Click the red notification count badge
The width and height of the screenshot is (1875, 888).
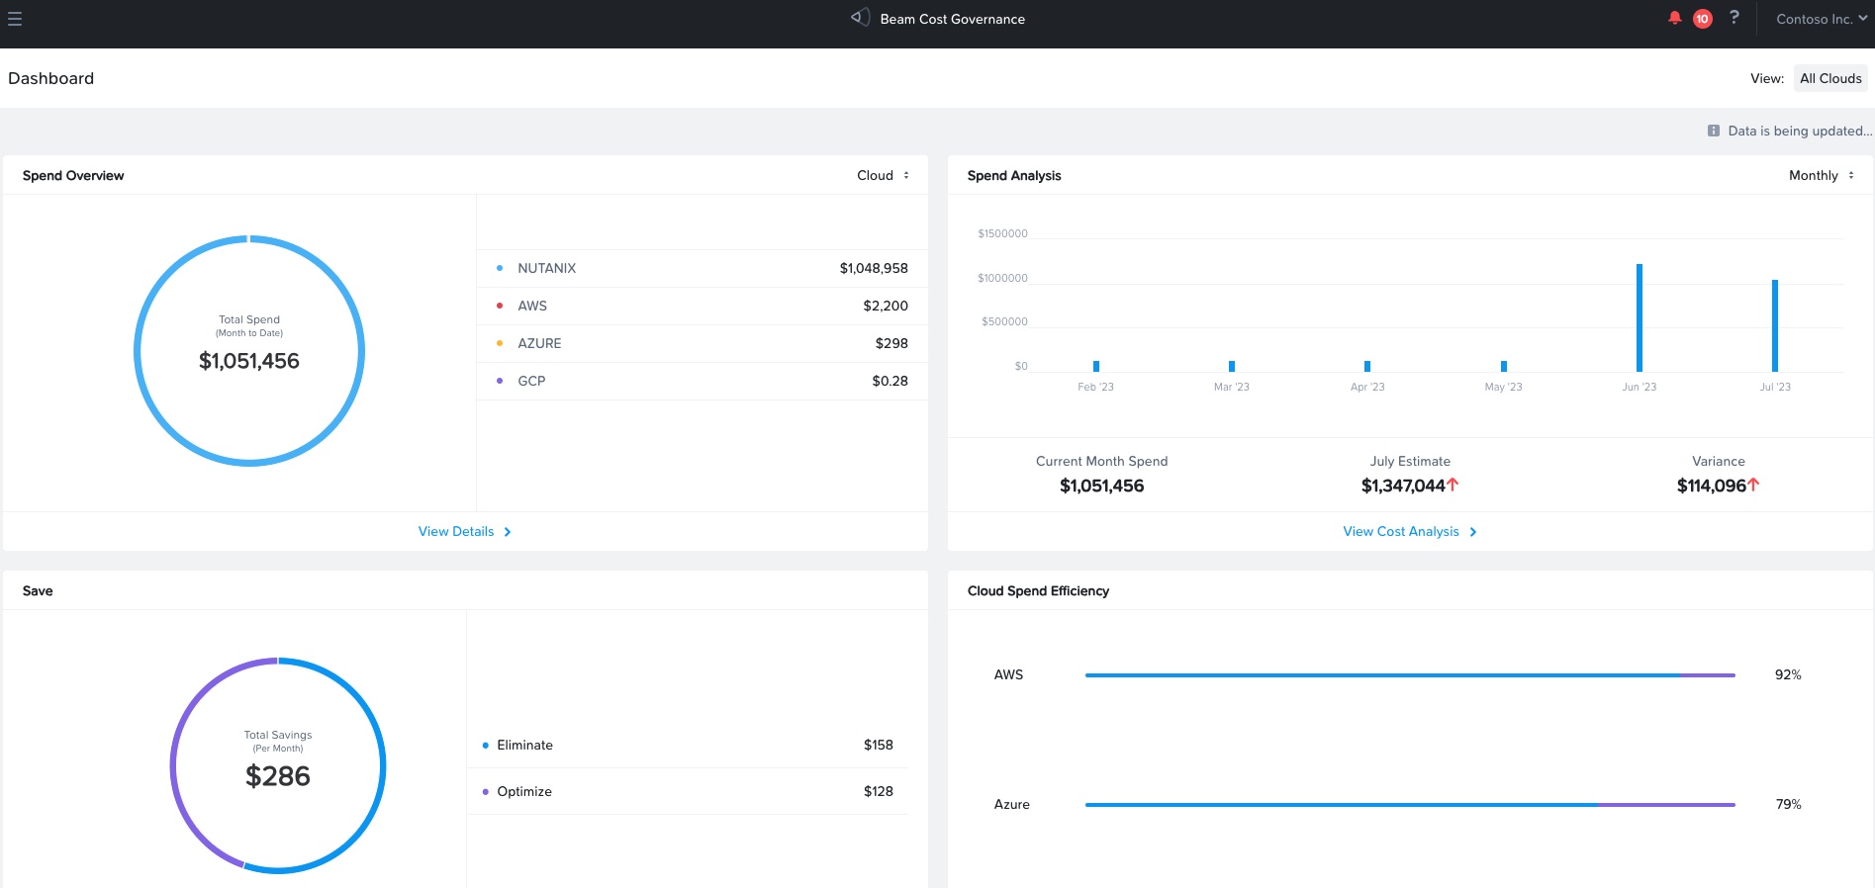click(1702, 19)
